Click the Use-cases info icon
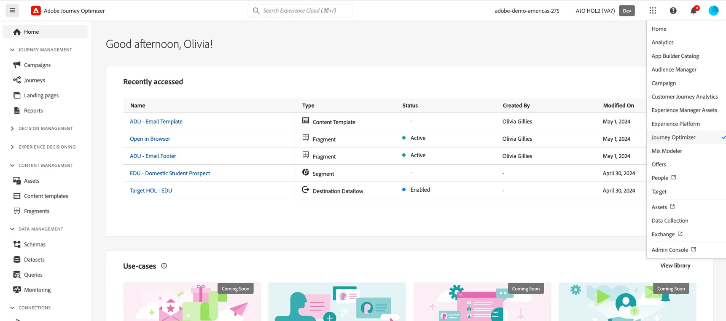Image resolution: width=726 pixels, height=321 pixels. coord(164,266)
